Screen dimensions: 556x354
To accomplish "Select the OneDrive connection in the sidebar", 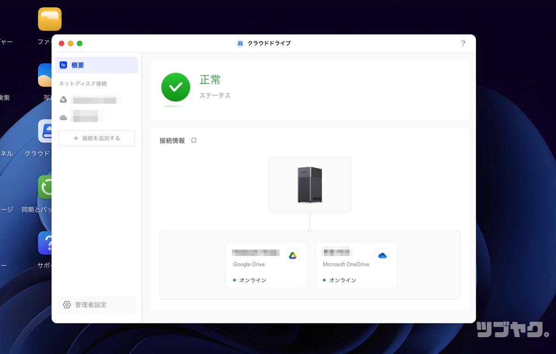I will point(93,117).
